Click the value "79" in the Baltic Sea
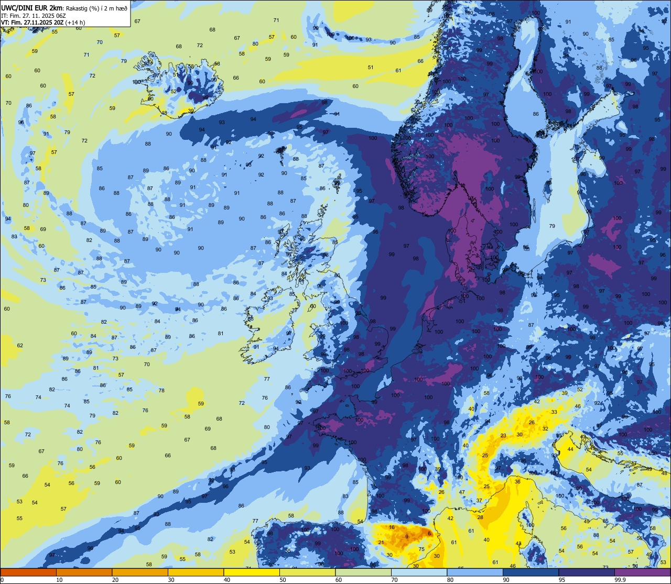Image resolution: width=671 pixels, height=584 pixels. [551, 226]
